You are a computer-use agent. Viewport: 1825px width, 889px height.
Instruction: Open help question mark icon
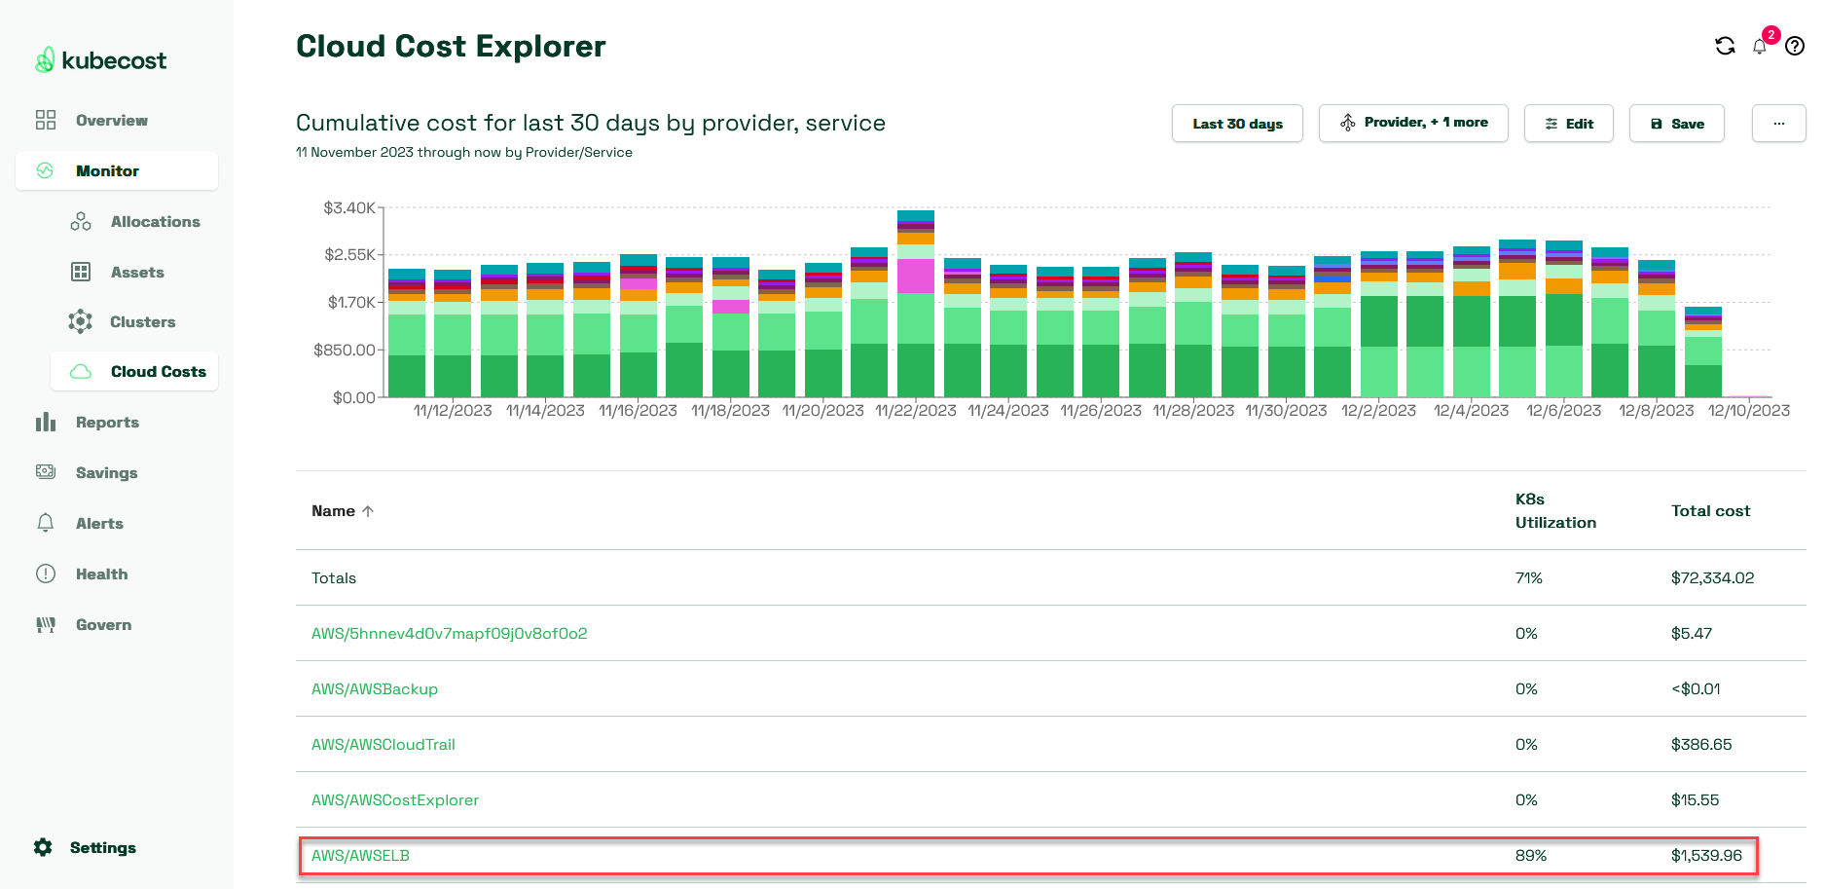click(1795, 46)
